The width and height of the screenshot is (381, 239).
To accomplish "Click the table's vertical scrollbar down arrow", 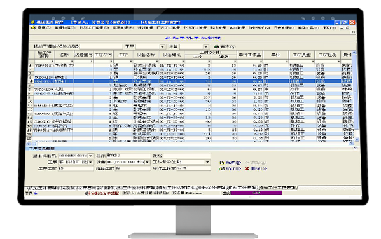I will (x=357, y=140).
